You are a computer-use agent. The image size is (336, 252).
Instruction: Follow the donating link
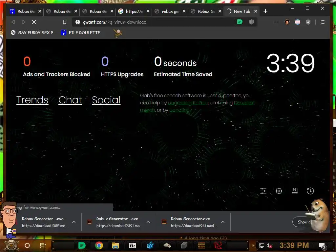coord(179,110)
